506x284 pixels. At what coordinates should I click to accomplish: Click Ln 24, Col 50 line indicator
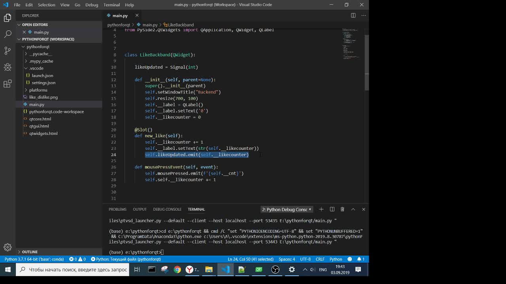(251, 259)
